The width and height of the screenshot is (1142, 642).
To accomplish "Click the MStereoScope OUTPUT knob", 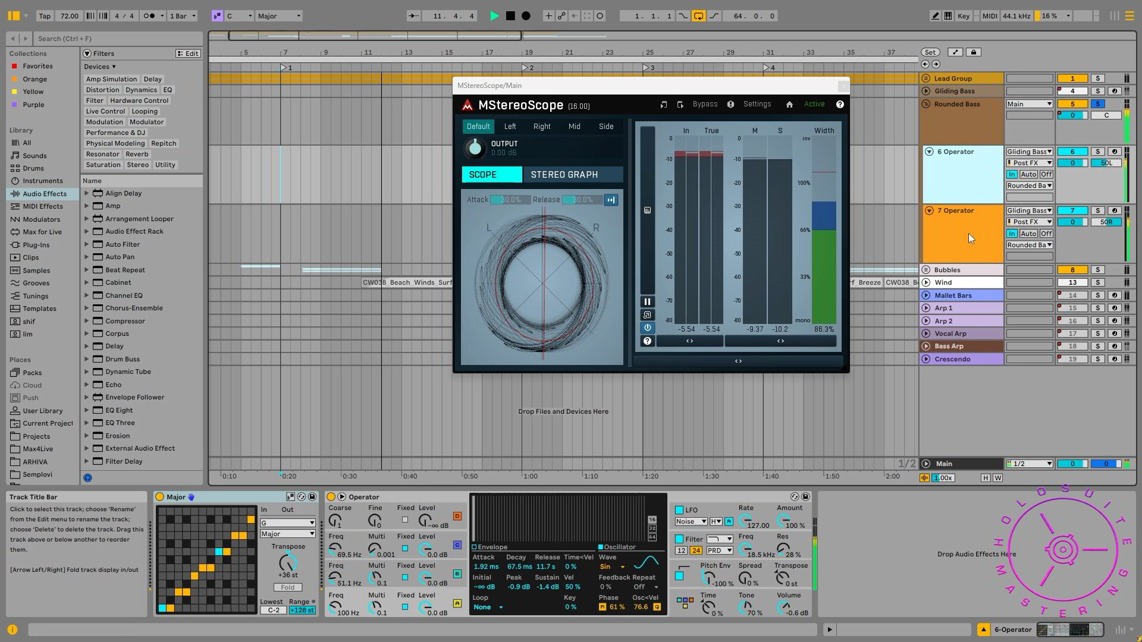I will point(475,148).
